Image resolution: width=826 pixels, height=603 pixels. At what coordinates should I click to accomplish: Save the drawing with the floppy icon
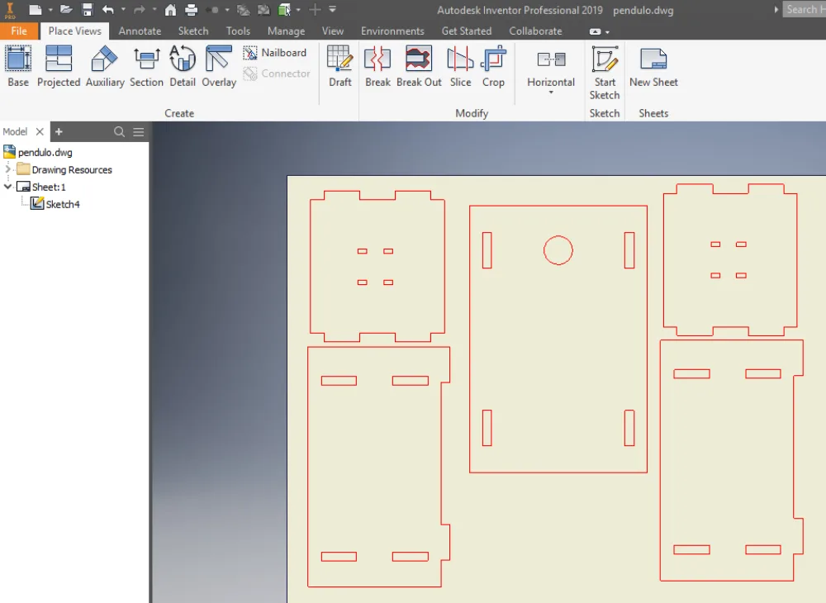(x=88, y=9)
